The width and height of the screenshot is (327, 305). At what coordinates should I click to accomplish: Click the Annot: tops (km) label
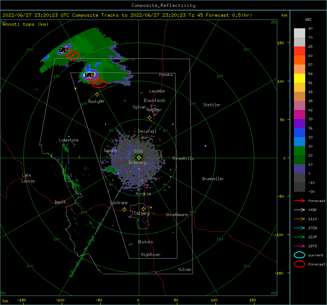click(25, 24)
